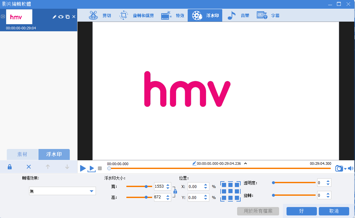Set the watermark to the bottom-left position preset
The height and width of the screenshot is (218, 355).
click(x=224, y=198)
